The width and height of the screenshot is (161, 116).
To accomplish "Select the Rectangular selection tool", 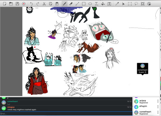I will [x=130, y=4].
